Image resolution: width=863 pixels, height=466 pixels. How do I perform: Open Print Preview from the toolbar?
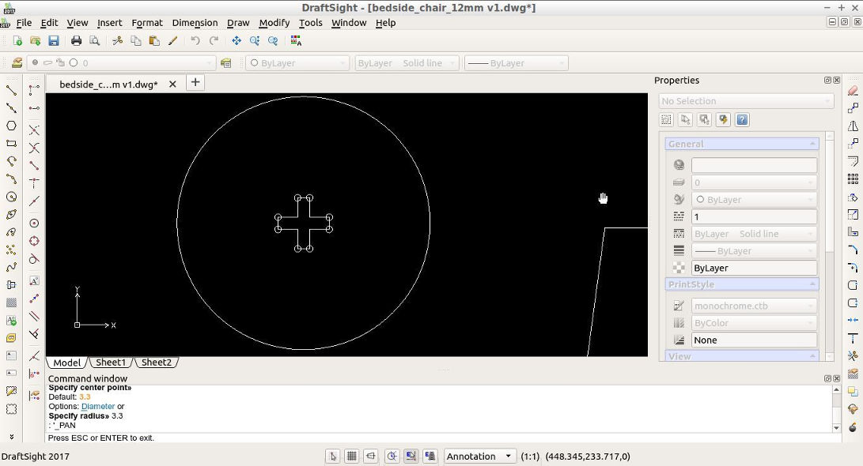(x=95, y=40)
